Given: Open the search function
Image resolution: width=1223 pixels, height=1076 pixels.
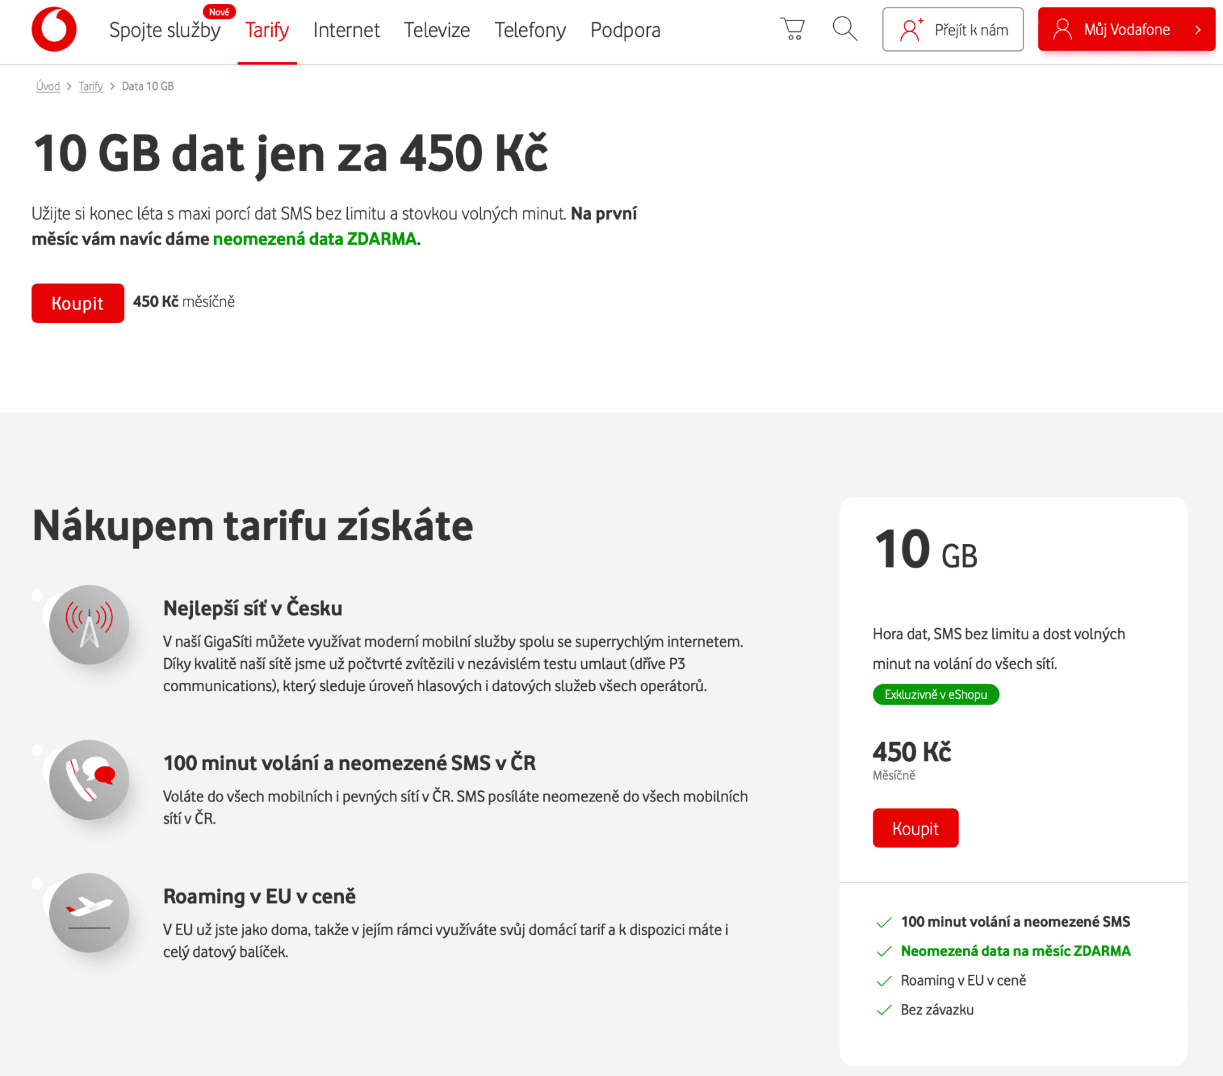Looking at the screenshot, I should tap(844, 29).
